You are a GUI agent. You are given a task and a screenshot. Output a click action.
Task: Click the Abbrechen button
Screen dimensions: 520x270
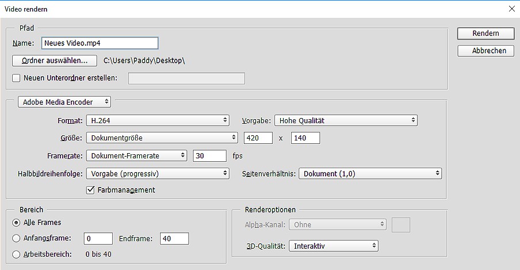point(485,51)
